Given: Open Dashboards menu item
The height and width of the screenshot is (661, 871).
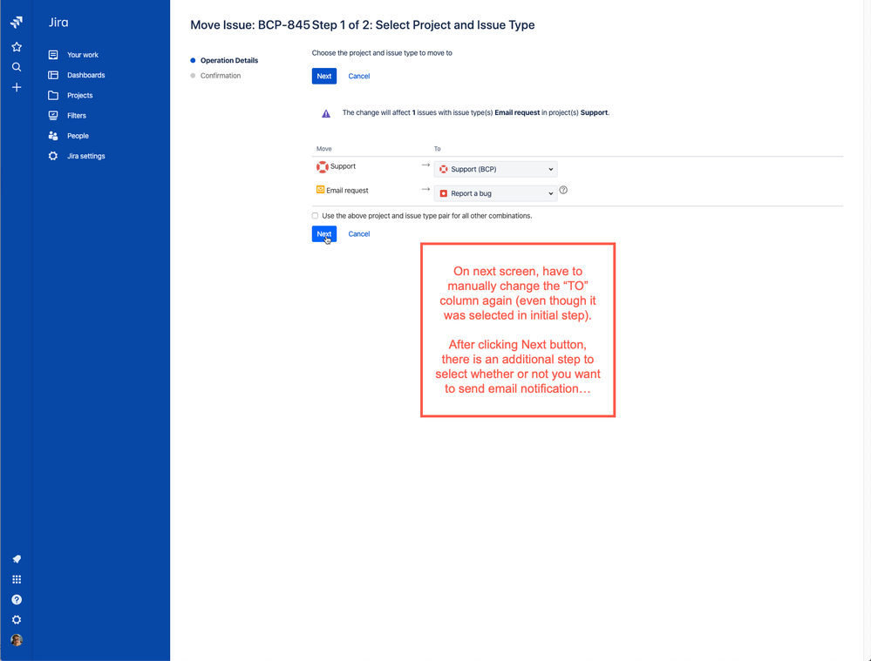Looking at the screenshot, I should pos(86,75).
